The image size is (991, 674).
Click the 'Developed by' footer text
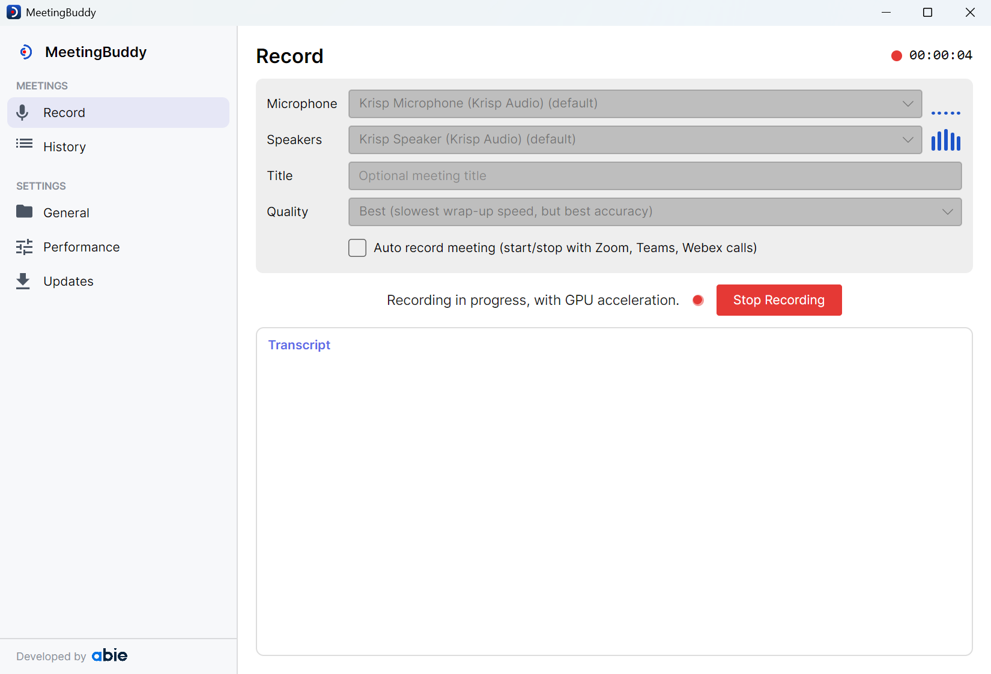click(x=51, y=657)
